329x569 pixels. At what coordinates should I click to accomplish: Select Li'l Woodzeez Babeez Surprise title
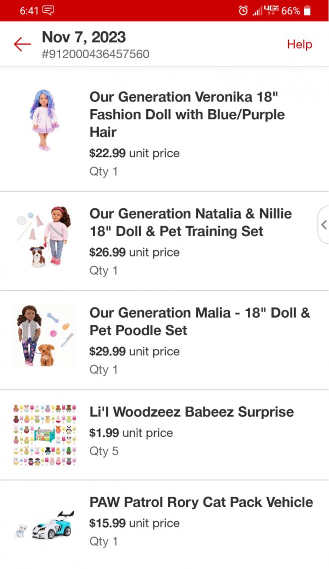click(191, 412)
